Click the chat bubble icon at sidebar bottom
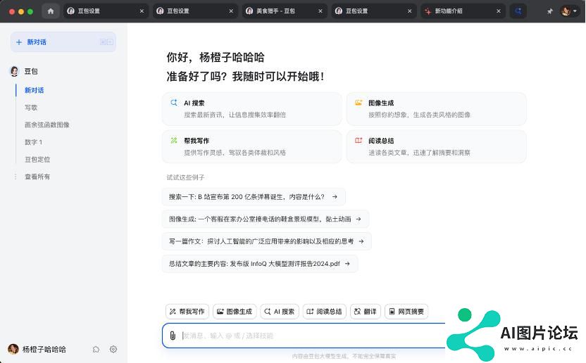The width and height of the screenshot is (586, 363). pyautogui.click(x=96, y=349)
